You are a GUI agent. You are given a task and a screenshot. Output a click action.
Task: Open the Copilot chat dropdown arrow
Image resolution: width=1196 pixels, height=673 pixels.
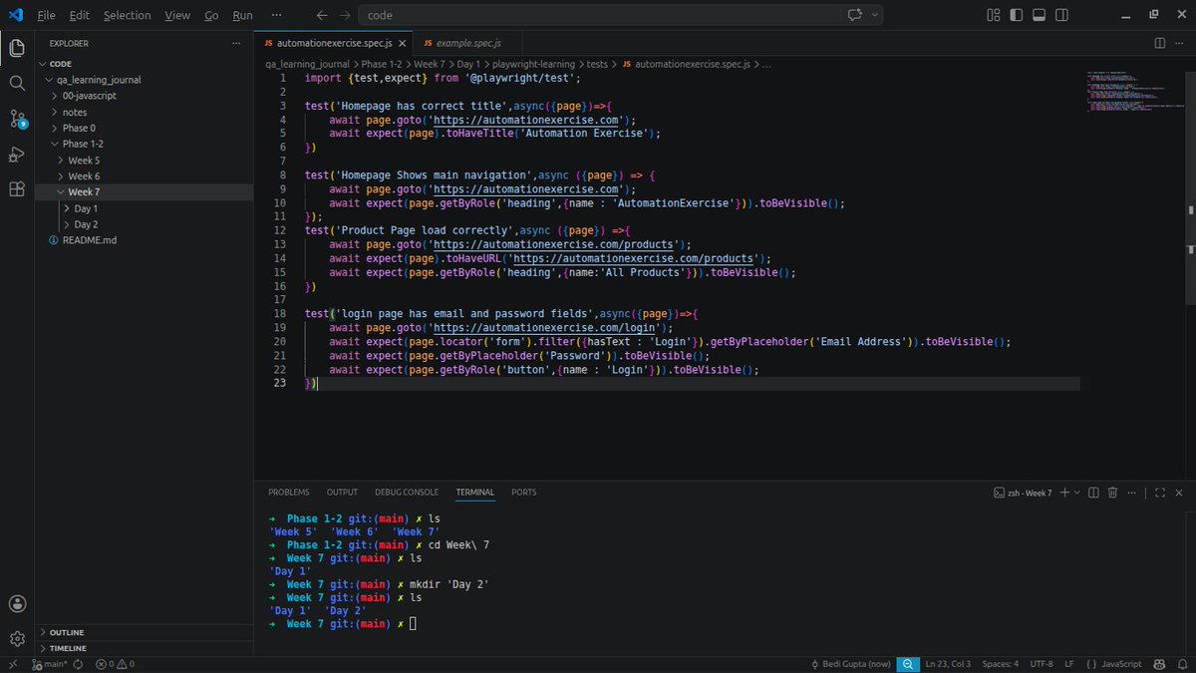pos(875,15)
